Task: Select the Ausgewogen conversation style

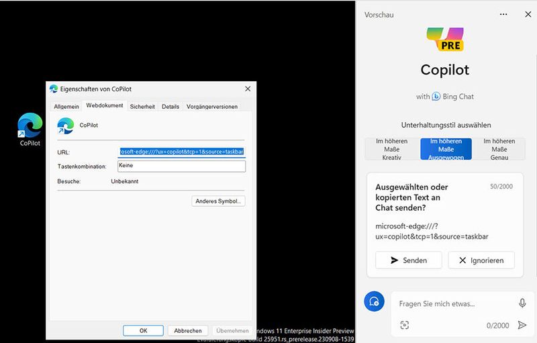Action: tap(446, 149)
